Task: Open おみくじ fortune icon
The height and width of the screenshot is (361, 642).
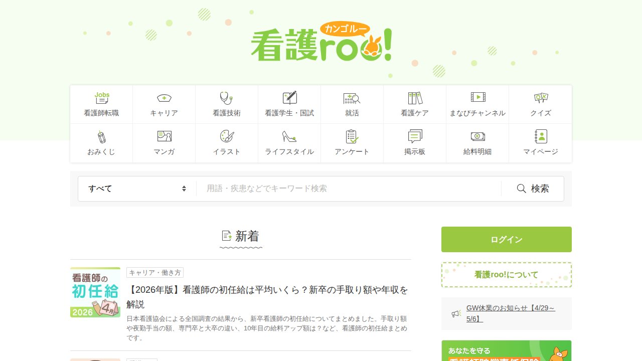Action: [101, 142]
